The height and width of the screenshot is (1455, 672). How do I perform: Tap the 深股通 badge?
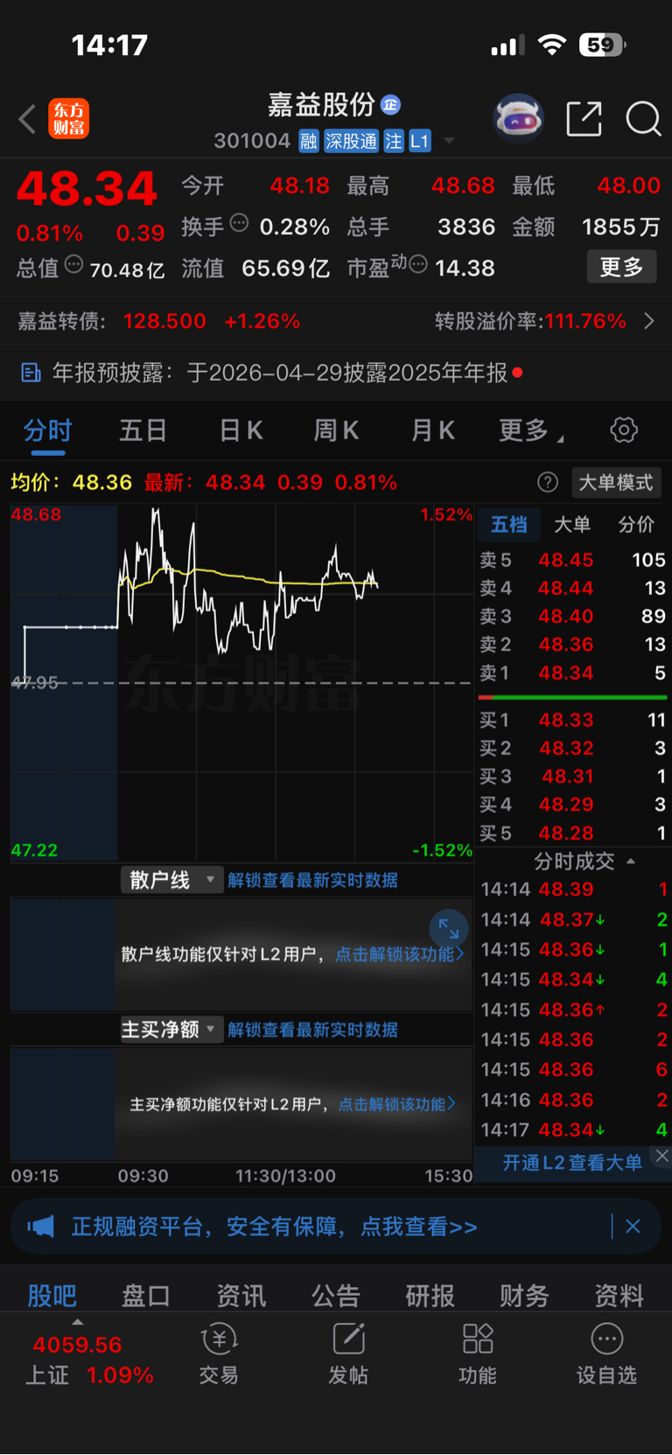[351, 141]
